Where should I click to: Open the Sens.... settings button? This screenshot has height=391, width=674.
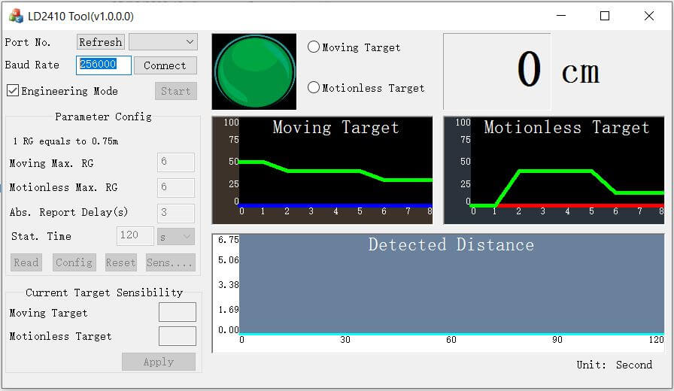(170, 262)
